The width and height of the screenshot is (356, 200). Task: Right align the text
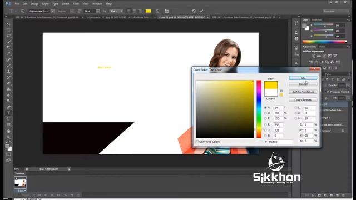point(140,11)
